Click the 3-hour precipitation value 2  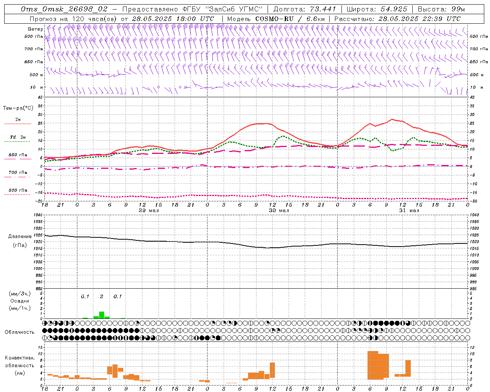(101, 296)
